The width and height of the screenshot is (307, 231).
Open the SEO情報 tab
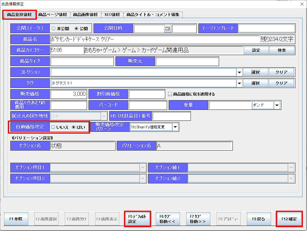pos(112,15)
